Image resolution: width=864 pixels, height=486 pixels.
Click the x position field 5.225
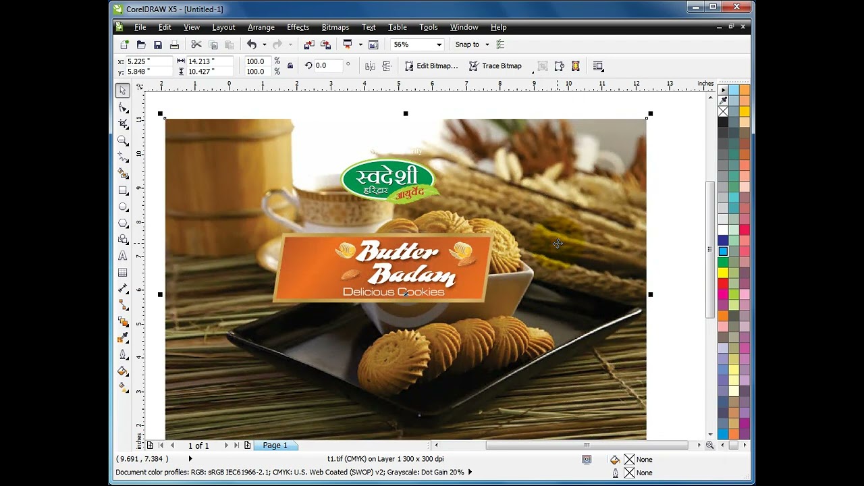148,61
